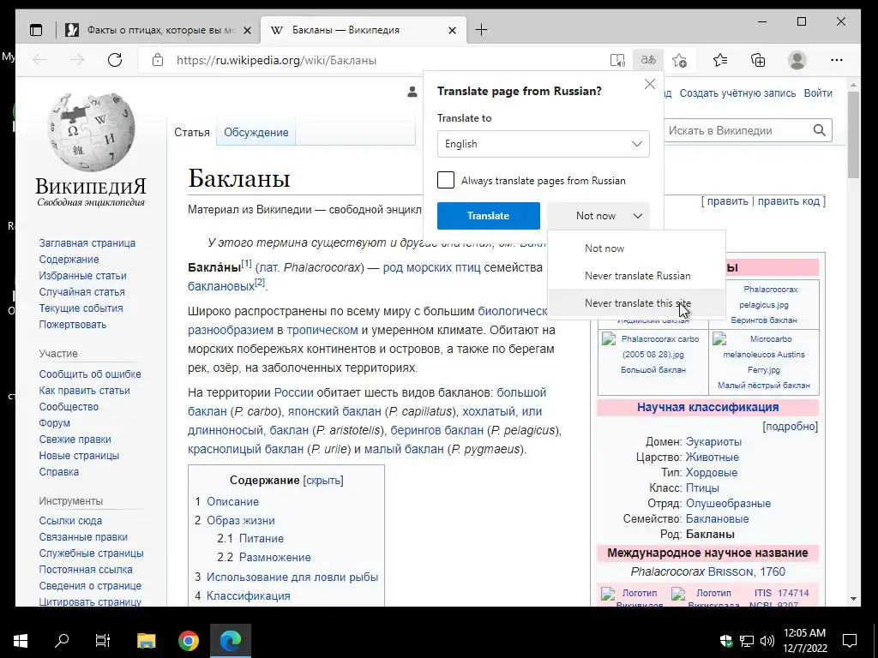Open Windows taskbar search
Image resolution: width=878 pixels, height=658 pixels.
(x=62, y=641)
